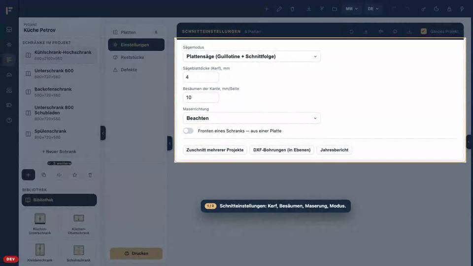This screenshot has width=473, height=266.
Task: Toggle the 'Ganzes Projekt' checkbox
Action: 424,32
